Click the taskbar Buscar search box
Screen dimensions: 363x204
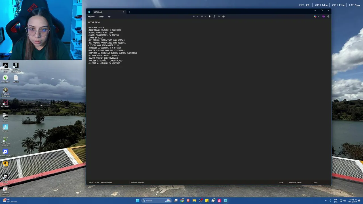coord(157,201)
